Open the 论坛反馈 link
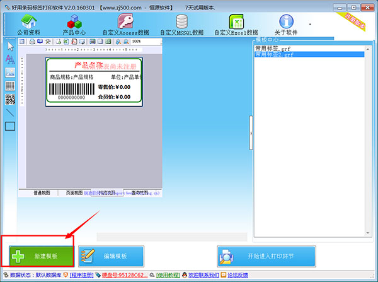Viewport: 378px width, 282px height. coord(238,275)
